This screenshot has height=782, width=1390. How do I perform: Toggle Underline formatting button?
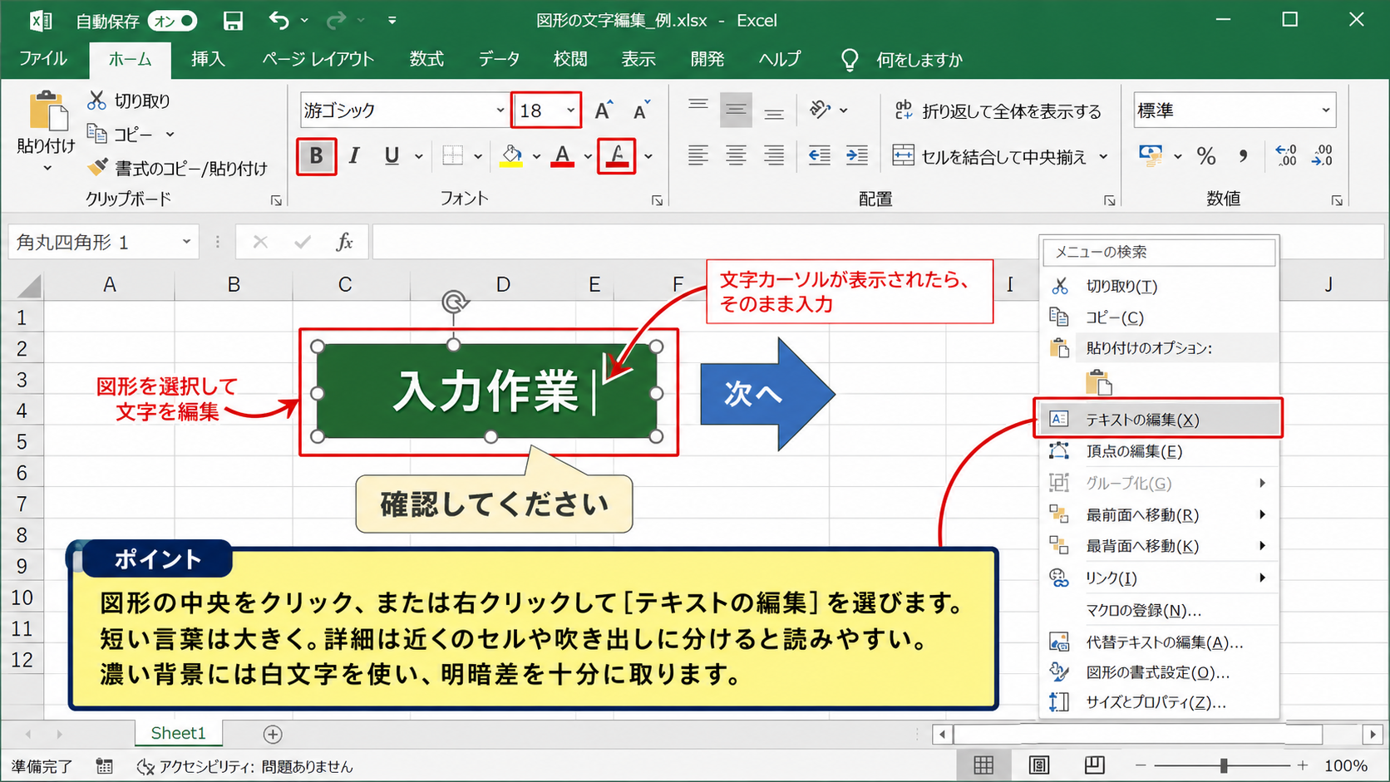392,155
